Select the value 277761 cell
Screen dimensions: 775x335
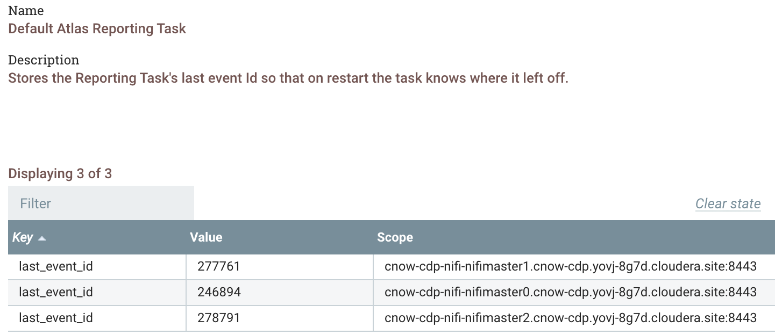coord(280,266)
